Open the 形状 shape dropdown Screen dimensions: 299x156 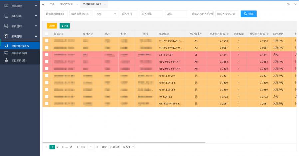(106, 14)
